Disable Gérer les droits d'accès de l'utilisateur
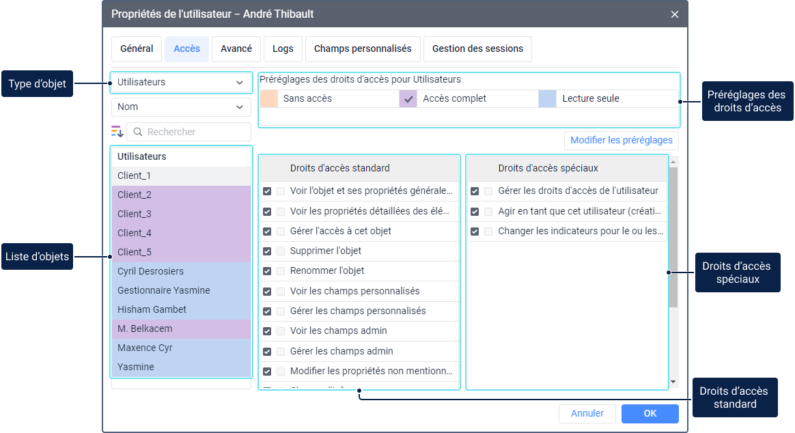This screenshot has width=795, height=433. 475,191
